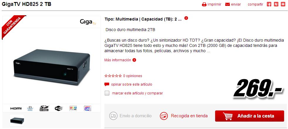
Task: Tick the 'marcar este artículo y comparar' checkbox
Action: (x=107, y=93)
